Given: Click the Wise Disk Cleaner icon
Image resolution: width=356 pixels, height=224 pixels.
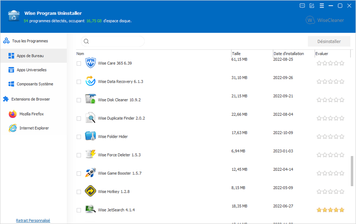Looking at the screenshot, I should [x=90, y=99].
